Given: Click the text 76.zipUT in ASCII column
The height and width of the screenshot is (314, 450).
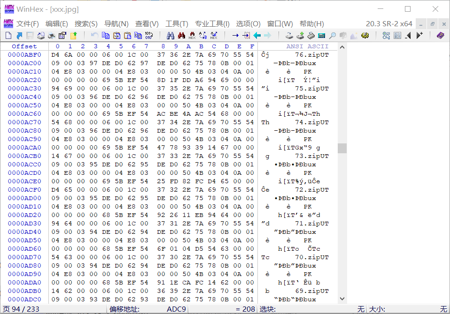Looking at the screenshot, I should 312,55.
